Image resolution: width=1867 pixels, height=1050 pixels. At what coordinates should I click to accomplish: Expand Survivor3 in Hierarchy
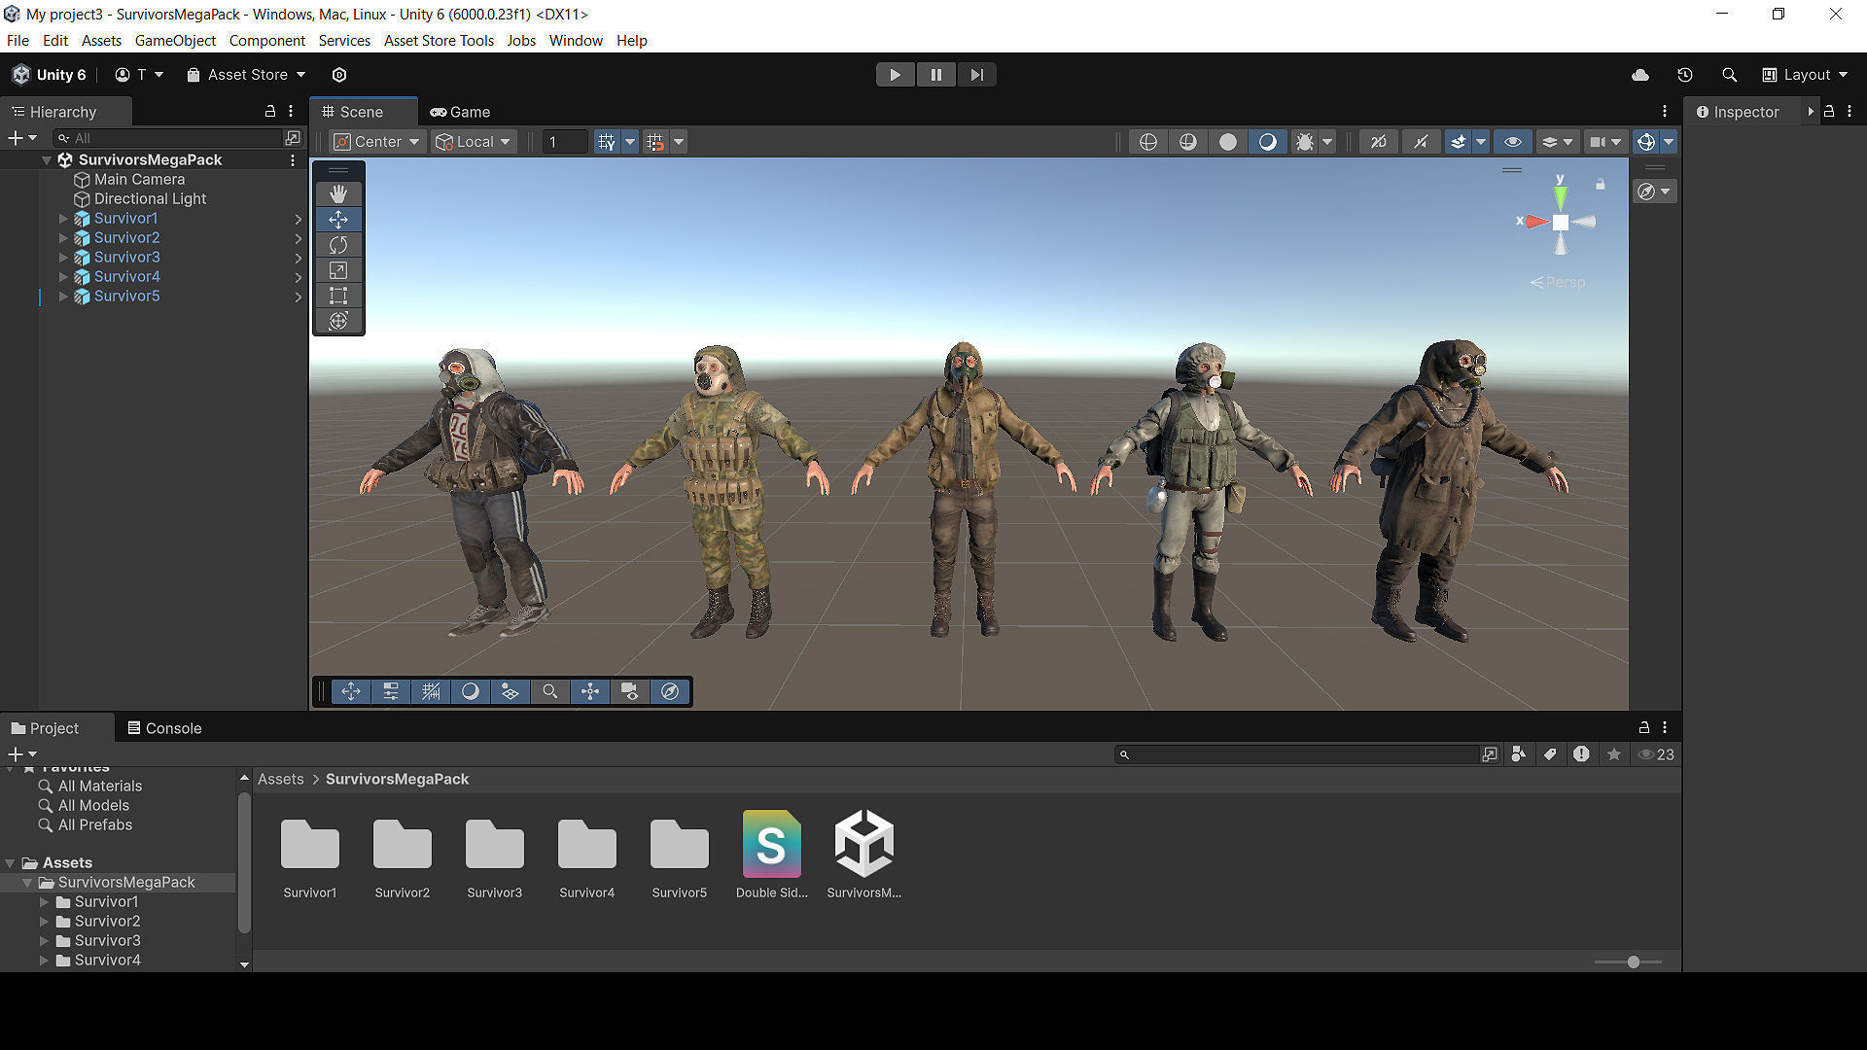(x=63, y=258)
